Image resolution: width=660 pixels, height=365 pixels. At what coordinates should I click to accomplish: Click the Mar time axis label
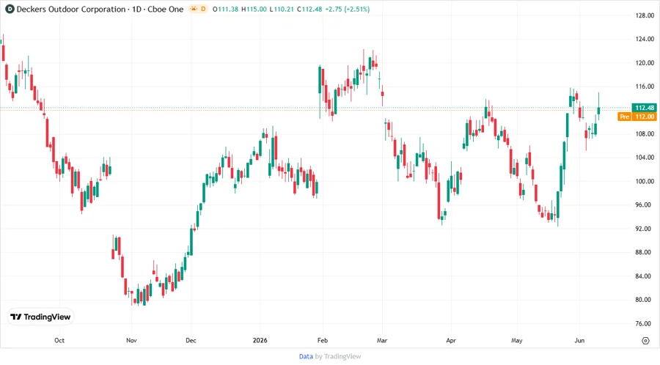tap(382, 341)
